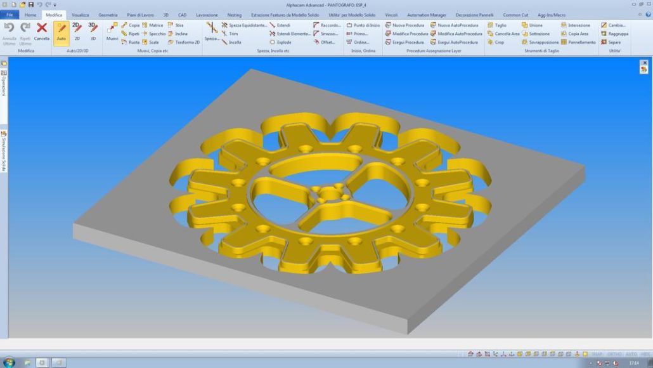Open the File menu
Screen dimensions: 653x368
[10, 15]
